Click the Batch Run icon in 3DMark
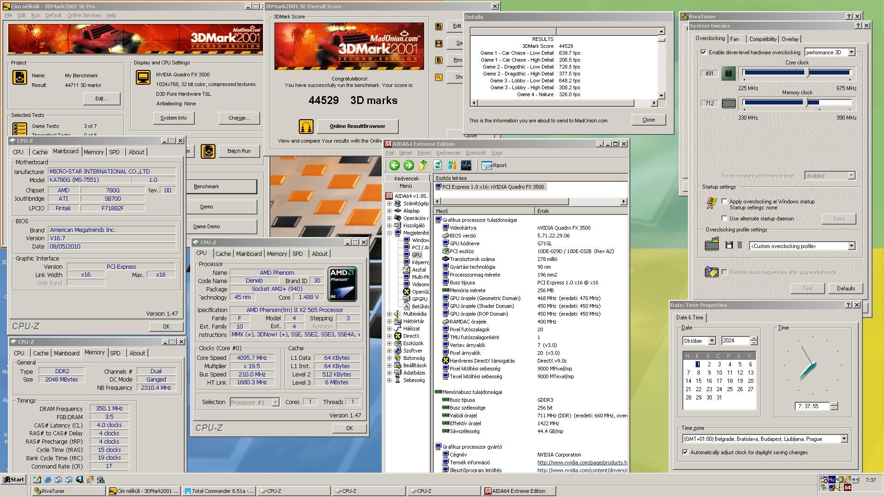 click(x=208, y=151)
